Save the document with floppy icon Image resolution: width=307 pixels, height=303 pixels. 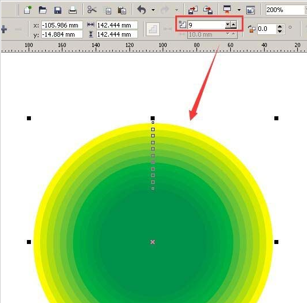[x=57, y=10]
